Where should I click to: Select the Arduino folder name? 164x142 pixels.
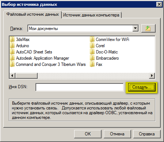click(x=23, y=46)
